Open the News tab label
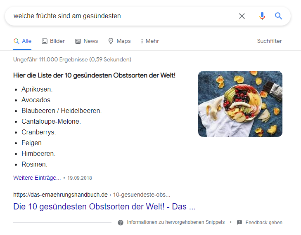Viewport: 301px width, 235px height. point(91,41)
